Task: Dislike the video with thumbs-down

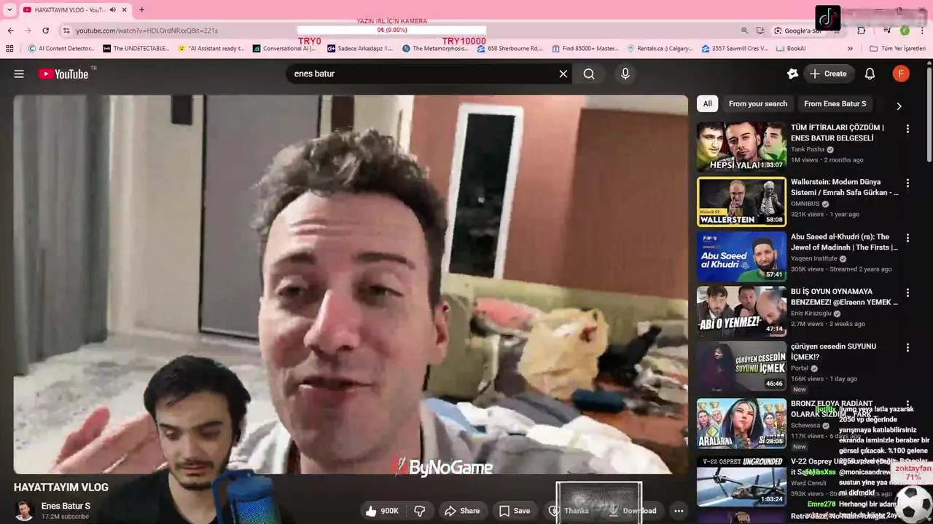Action: (x=420, y=511)
